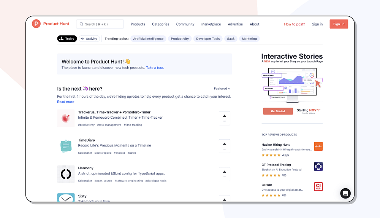Select the Today tab
Viewport: 380px width, 218px height.
tap(67, 38)
